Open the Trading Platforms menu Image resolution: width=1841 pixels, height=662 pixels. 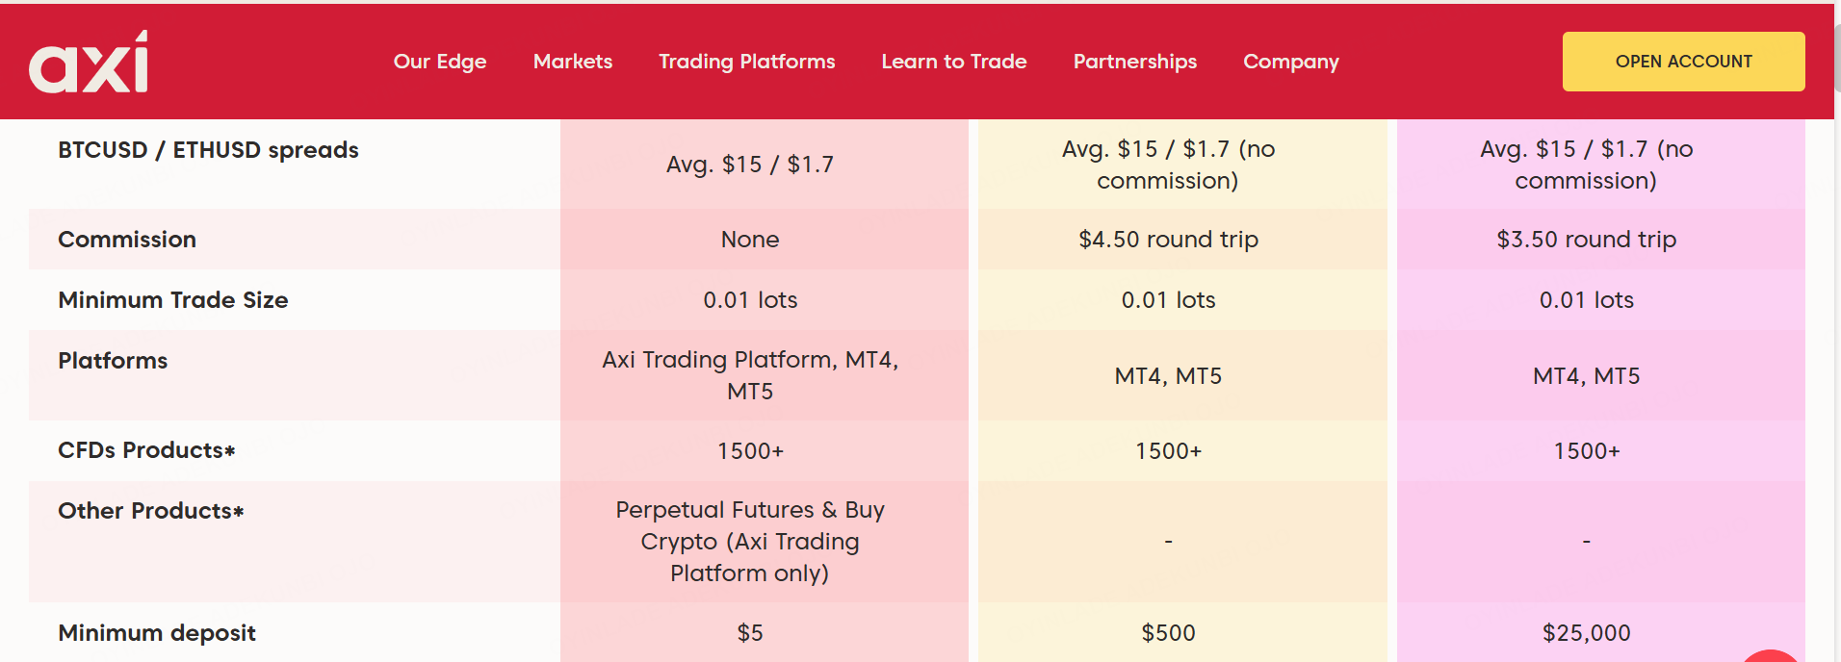point(747,62)
